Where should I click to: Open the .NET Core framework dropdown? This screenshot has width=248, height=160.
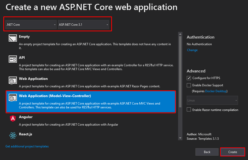click(x=31, y=25)
